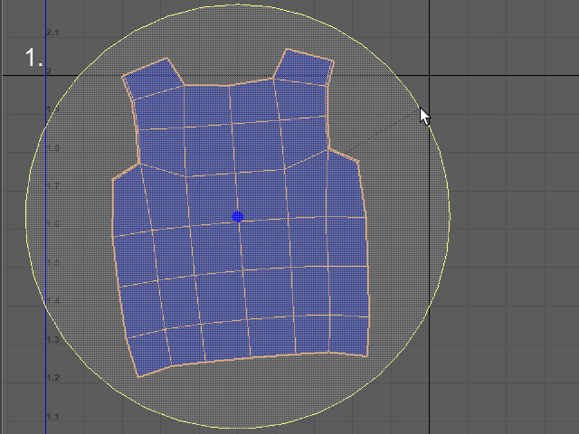Select the right shoulder outer point vertex
The image size is (579, 434).
[358, 161]
